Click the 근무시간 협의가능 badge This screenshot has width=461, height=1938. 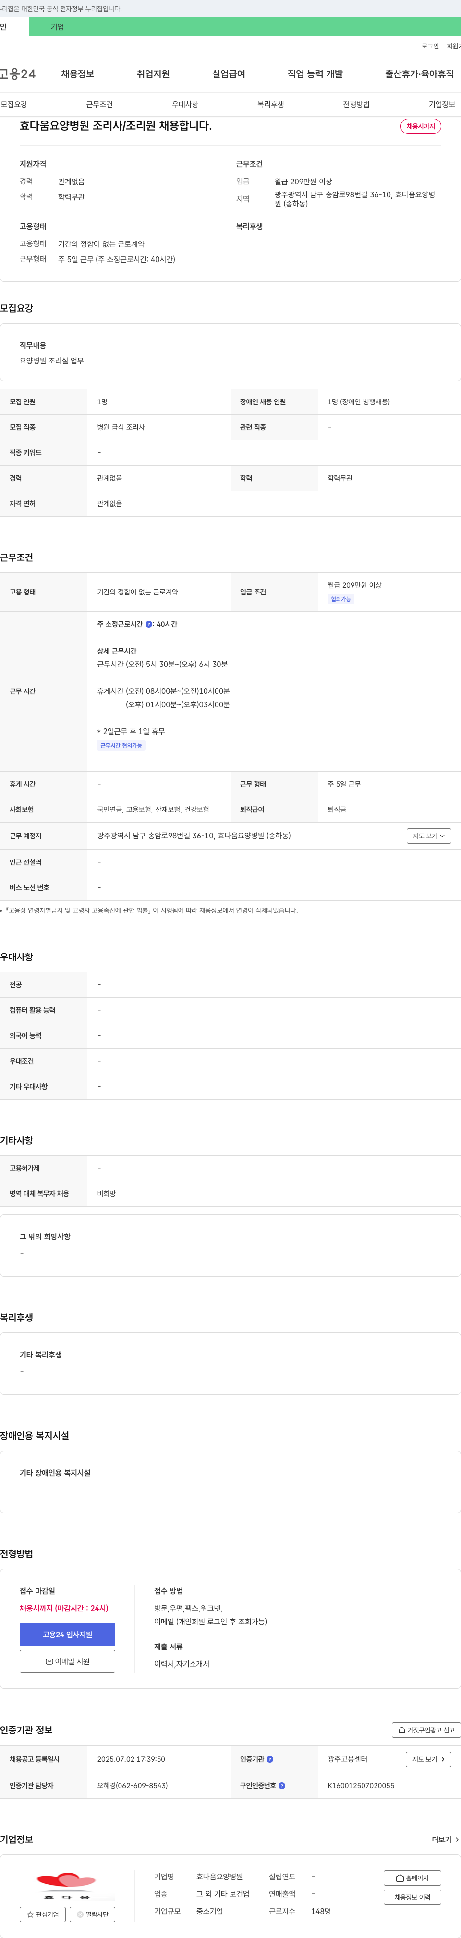[x=121, y=746]
